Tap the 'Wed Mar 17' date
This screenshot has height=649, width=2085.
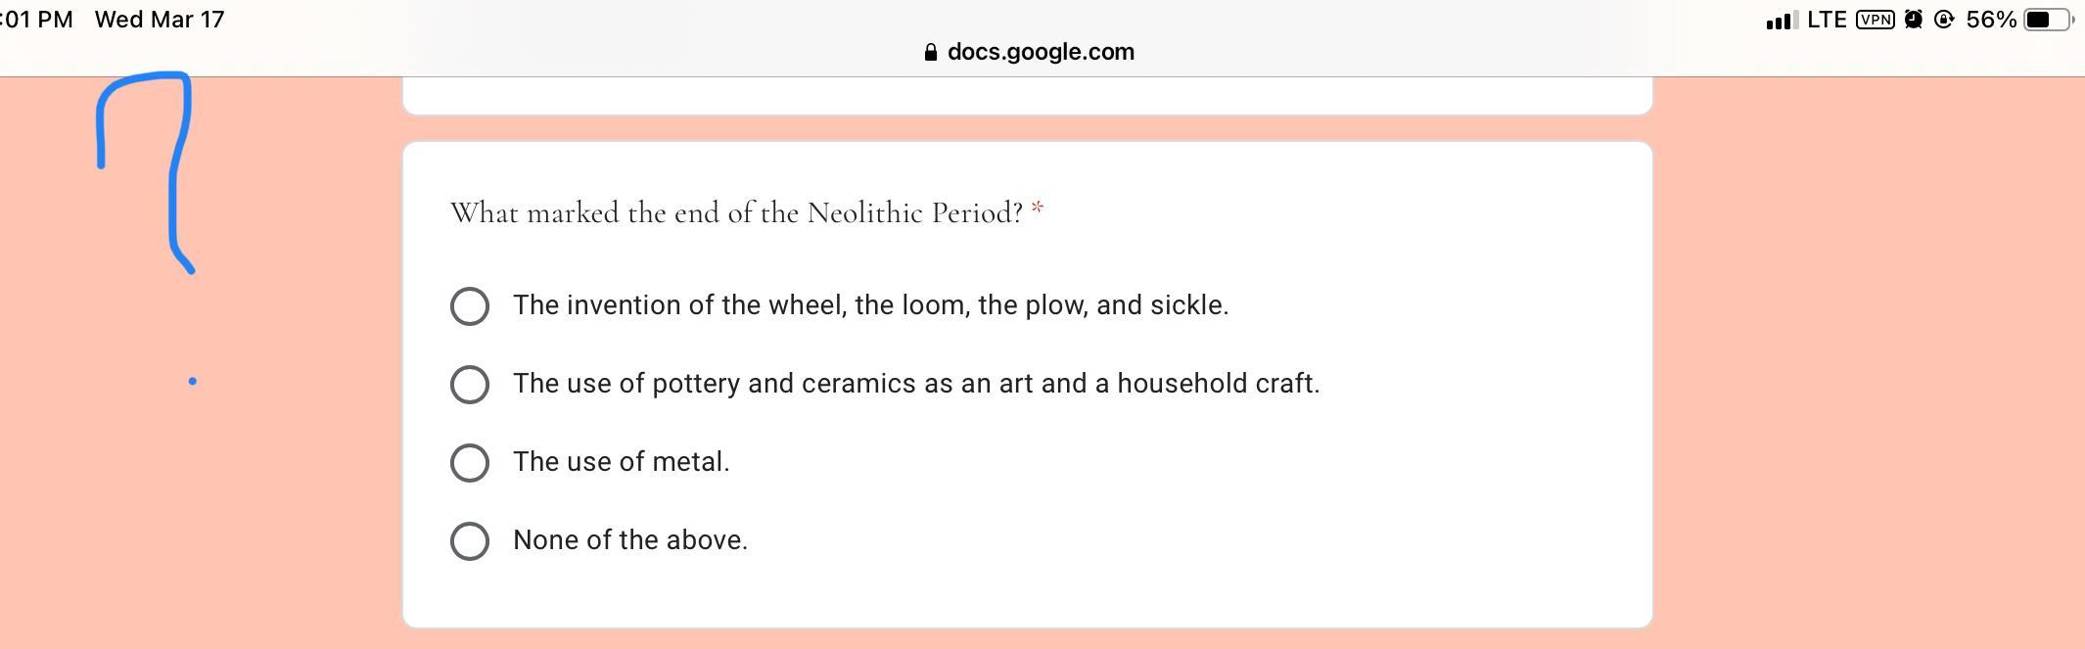160,20
